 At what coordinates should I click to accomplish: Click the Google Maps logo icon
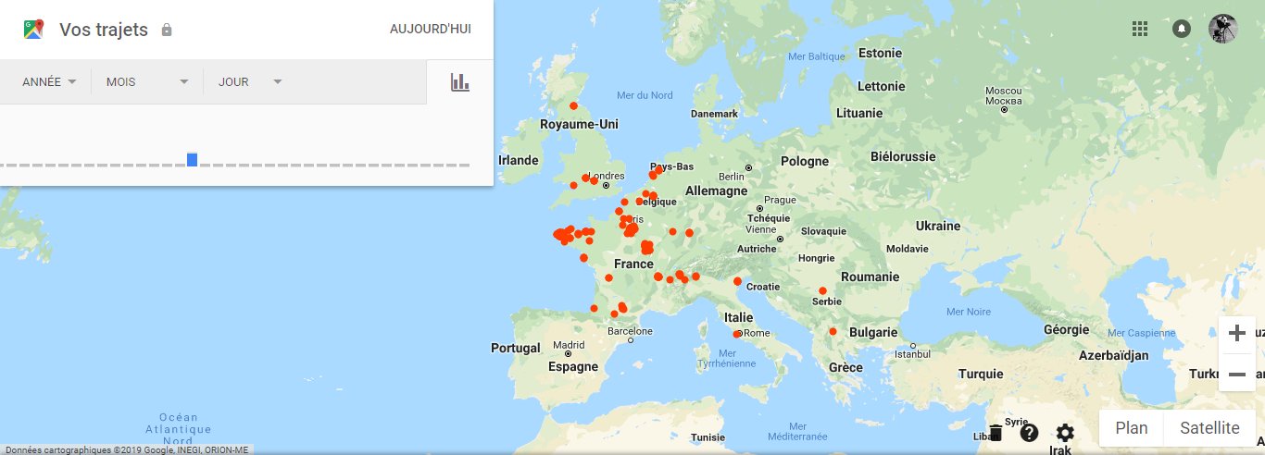click(34, 30)
